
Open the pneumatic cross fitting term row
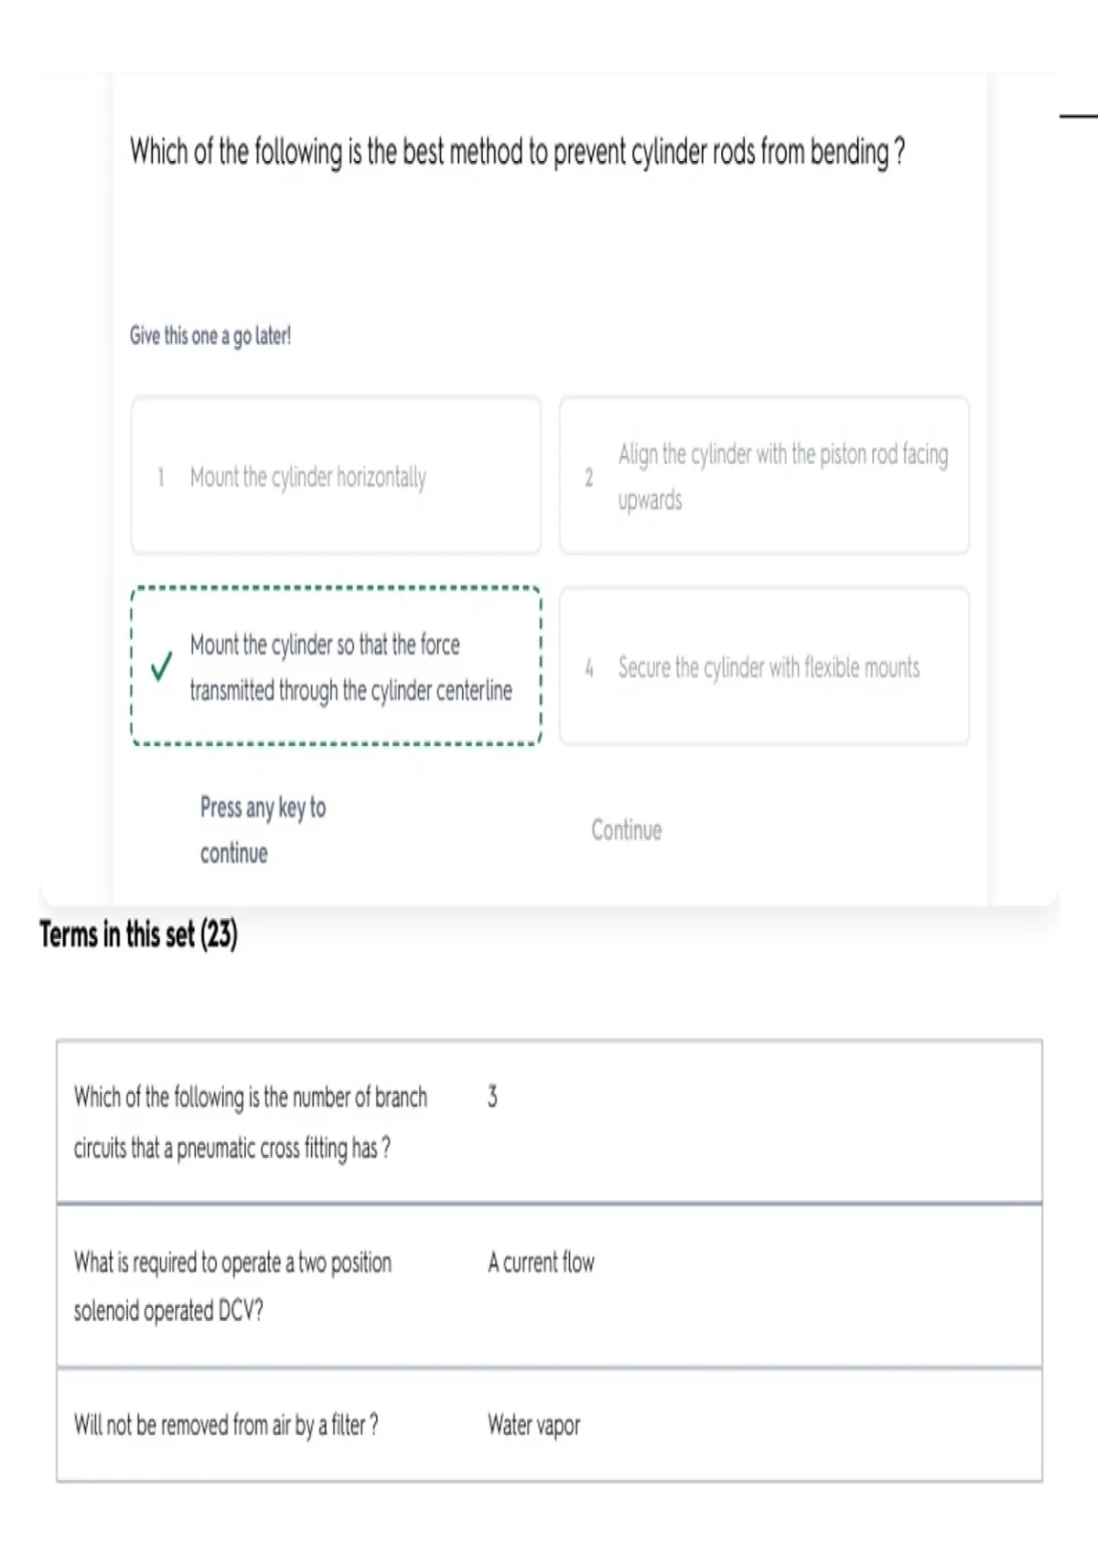(x=549, y=1121)
